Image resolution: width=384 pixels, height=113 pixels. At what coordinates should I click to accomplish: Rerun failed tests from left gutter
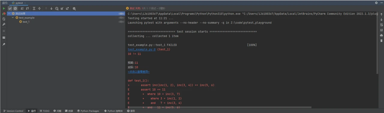click(4, 13)
